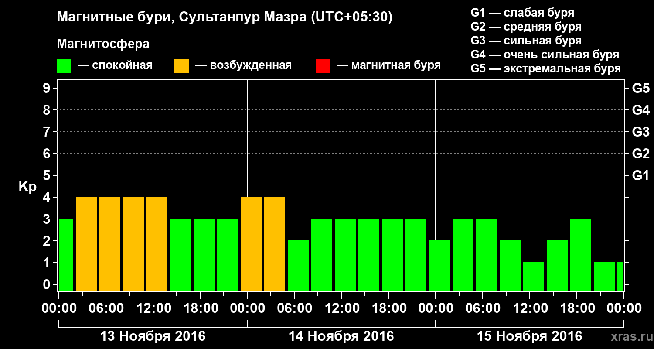Click the 'G5 — экстремальная буря' definition

click(546, 68)
